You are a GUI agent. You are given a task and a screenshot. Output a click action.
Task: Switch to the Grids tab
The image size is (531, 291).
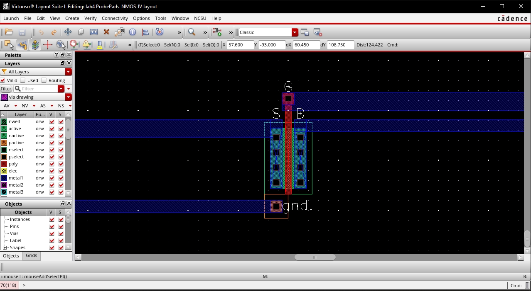32,256
